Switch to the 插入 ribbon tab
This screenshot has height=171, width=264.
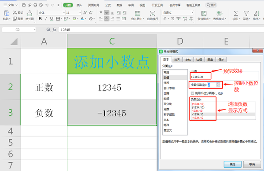click(79, 5)
